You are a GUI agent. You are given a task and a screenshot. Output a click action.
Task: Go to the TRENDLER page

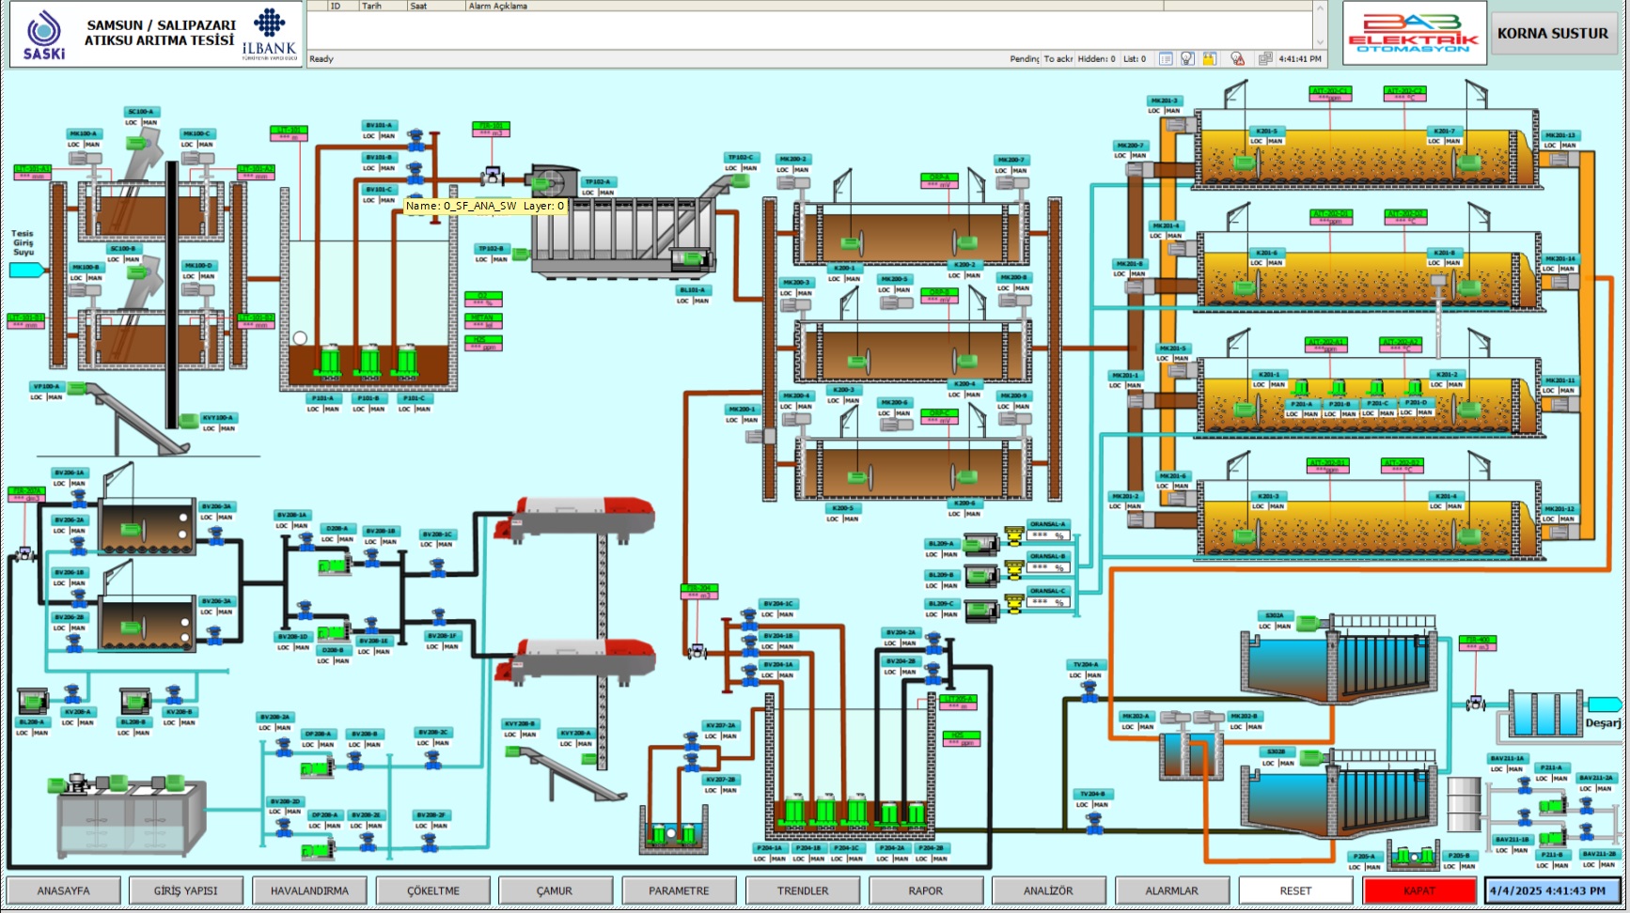803,890
